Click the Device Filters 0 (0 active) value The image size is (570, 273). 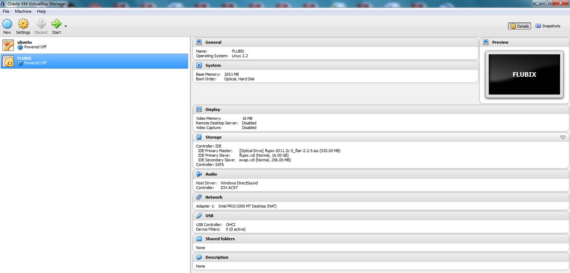click(x=236, y=229)
